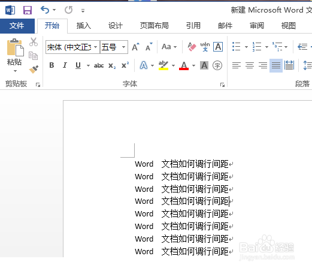
Task: Click the Copy icon
Action: click(x=33, y=56)
